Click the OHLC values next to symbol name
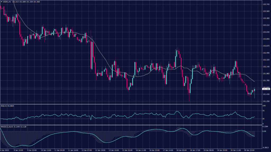 (26, 2)
